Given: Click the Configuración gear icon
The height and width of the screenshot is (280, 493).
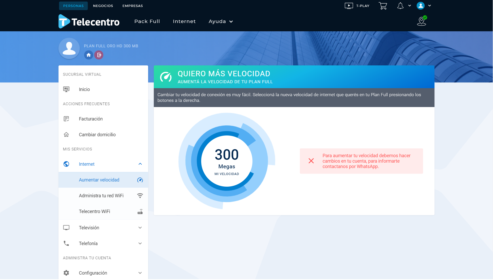Looking at the screenshot, I should [x=66, y=273].
